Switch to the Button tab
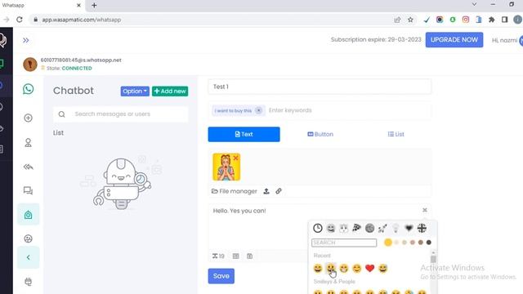The image size is (523, 294). [320, 134]
